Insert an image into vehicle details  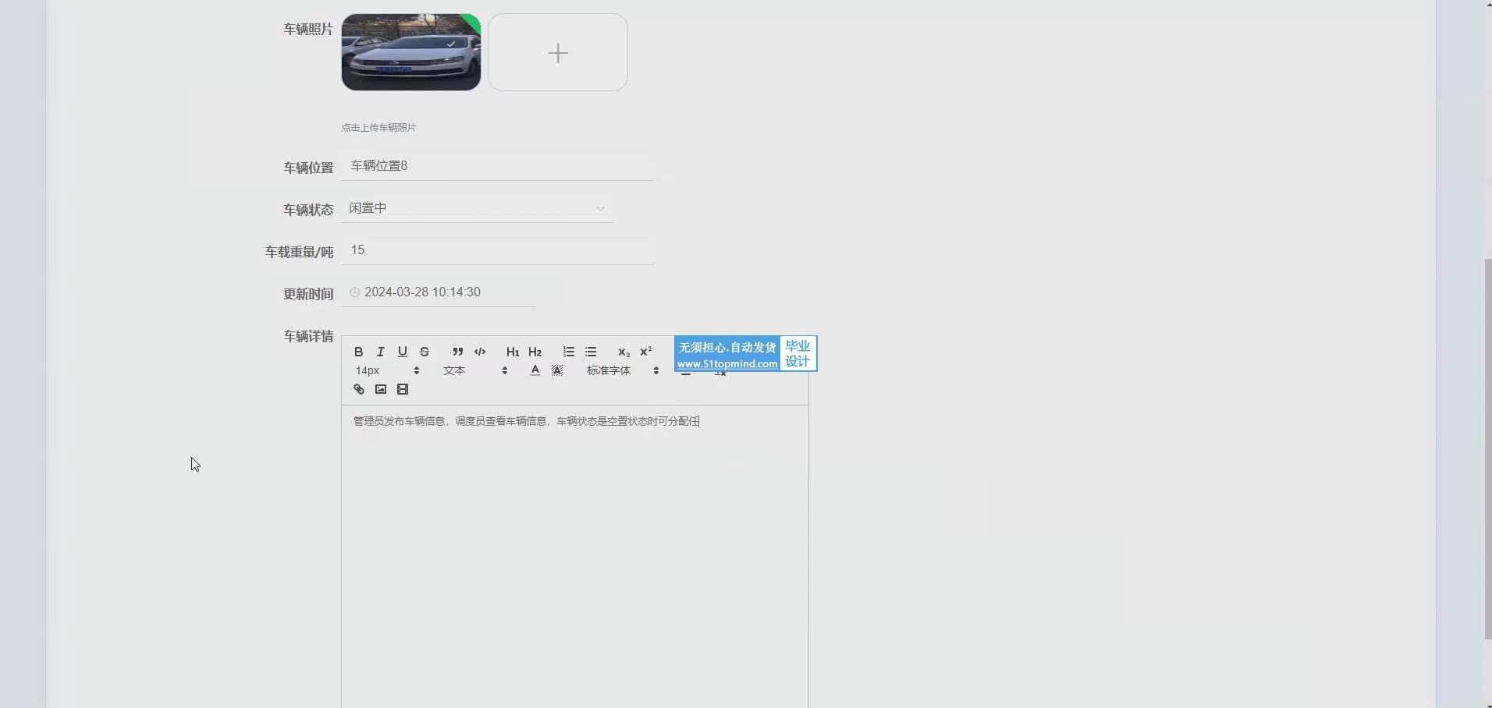381,389
